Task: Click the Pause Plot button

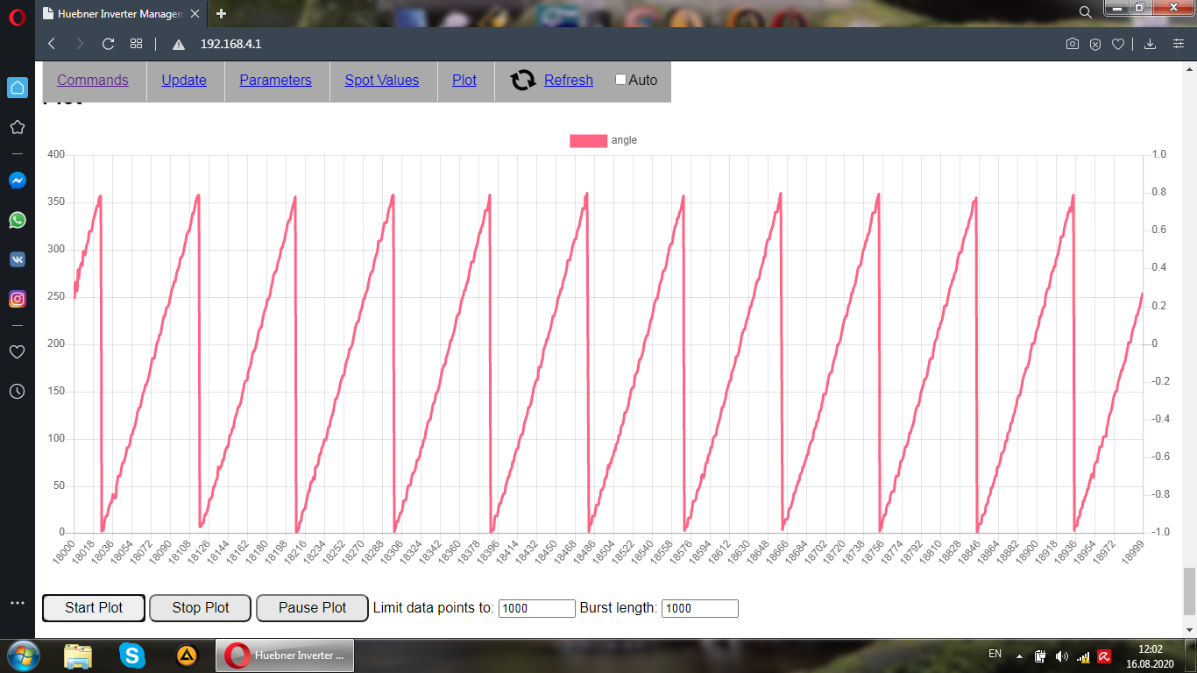Action: 312,608
